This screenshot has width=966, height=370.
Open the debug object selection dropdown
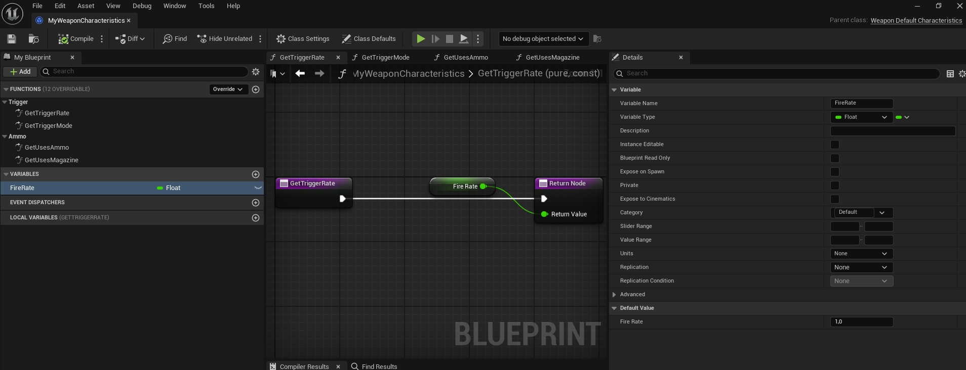coord(543,39)
